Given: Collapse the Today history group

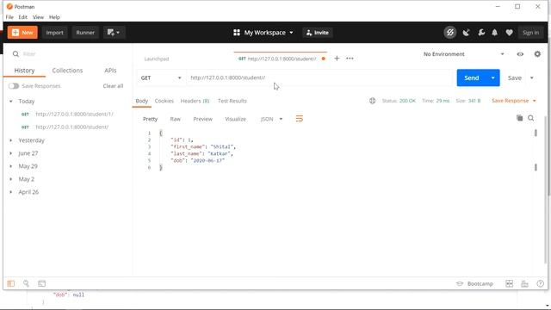Looking at the screenshot, I should tap(11, 102).
